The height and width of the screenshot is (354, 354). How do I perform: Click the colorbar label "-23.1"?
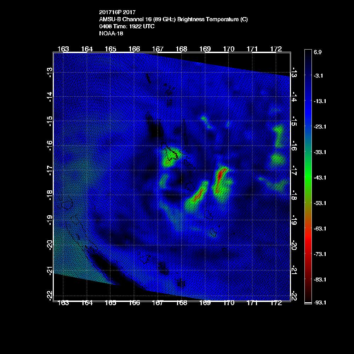click(320, 127)
